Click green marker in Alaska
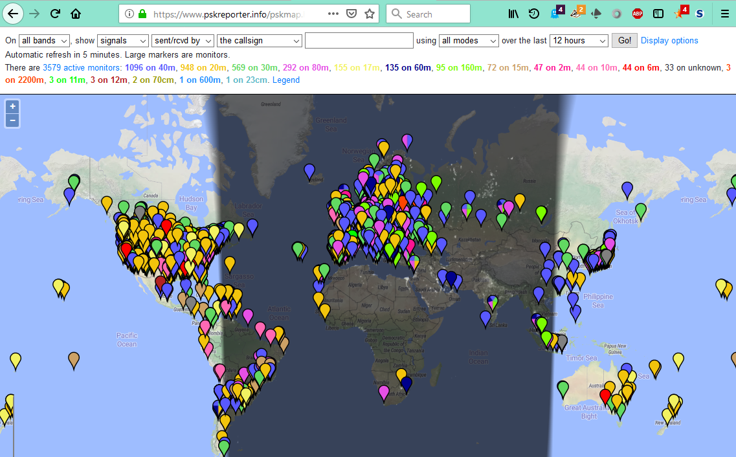 (x=74, y=182)
